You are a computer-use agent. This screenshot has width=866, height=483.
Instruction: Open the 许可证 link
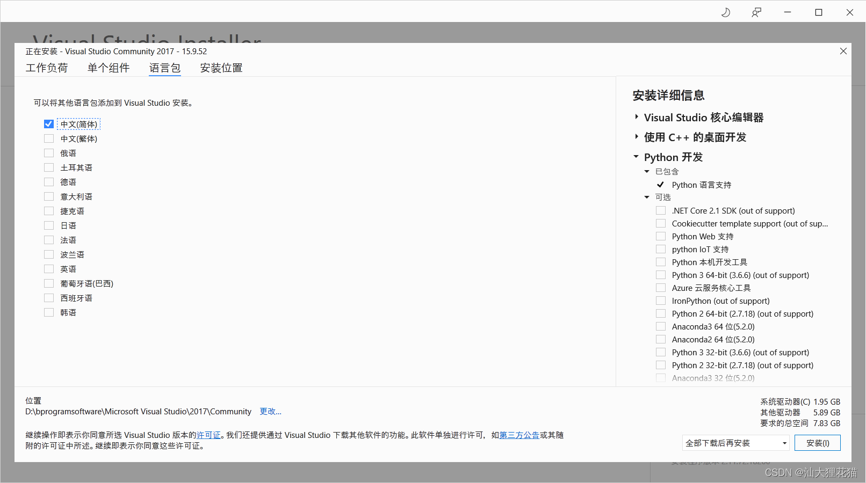point(209,435)
